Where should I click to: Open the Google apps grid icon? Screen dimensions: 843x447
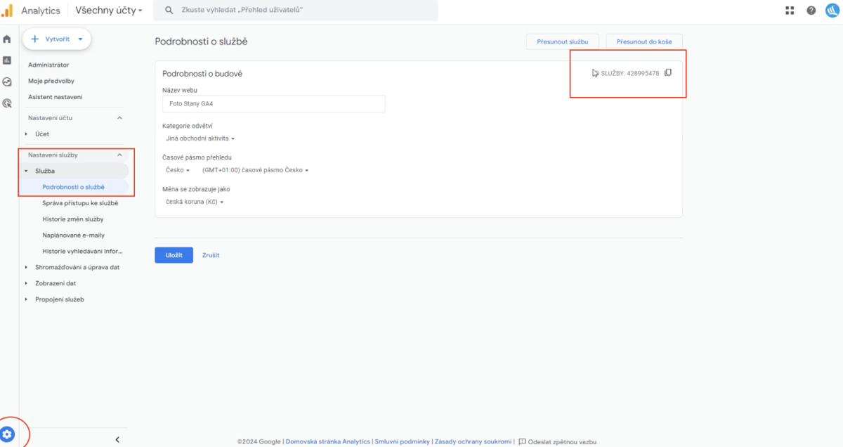(790, 11)
